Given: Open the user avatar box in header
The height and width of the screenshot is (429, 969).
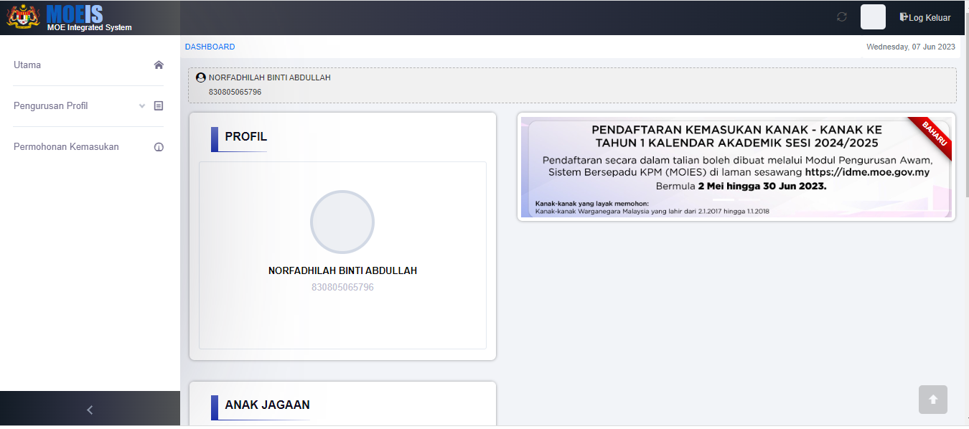Looking at the screenshot, I should pyautogui.click(x=873, y=17).
